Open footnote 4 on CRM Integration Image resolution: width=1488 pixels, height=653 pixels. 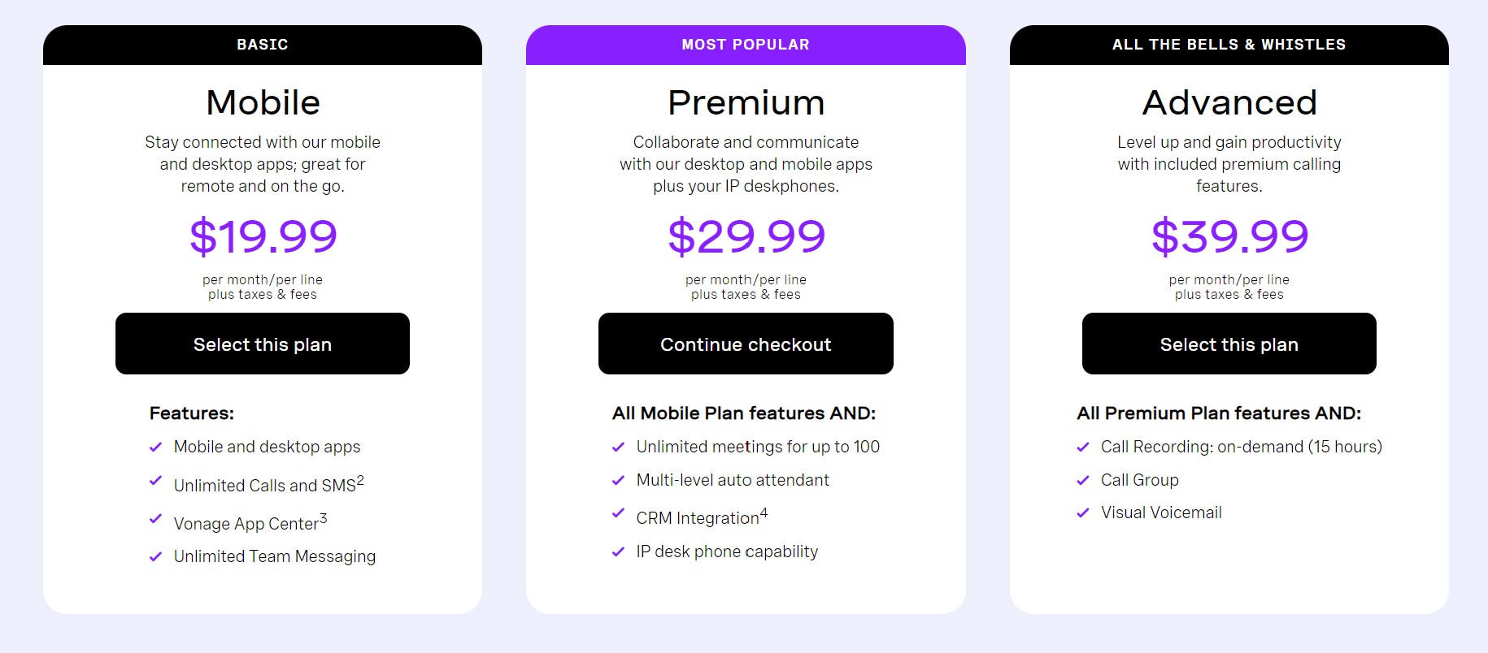point(764,512)
